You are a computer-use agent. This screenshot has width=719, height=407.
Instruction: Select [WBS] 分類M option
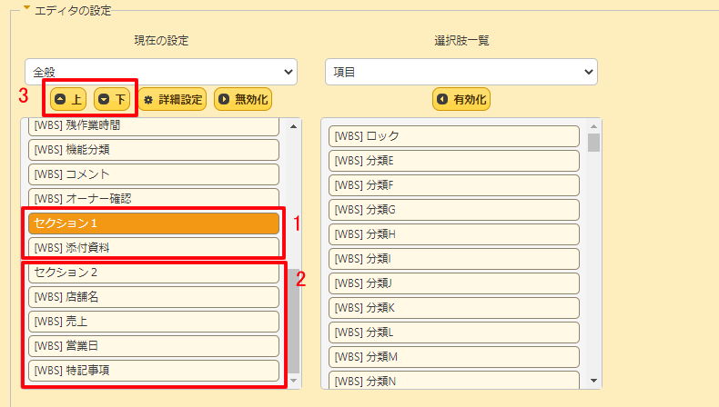[x=454, y=357]
